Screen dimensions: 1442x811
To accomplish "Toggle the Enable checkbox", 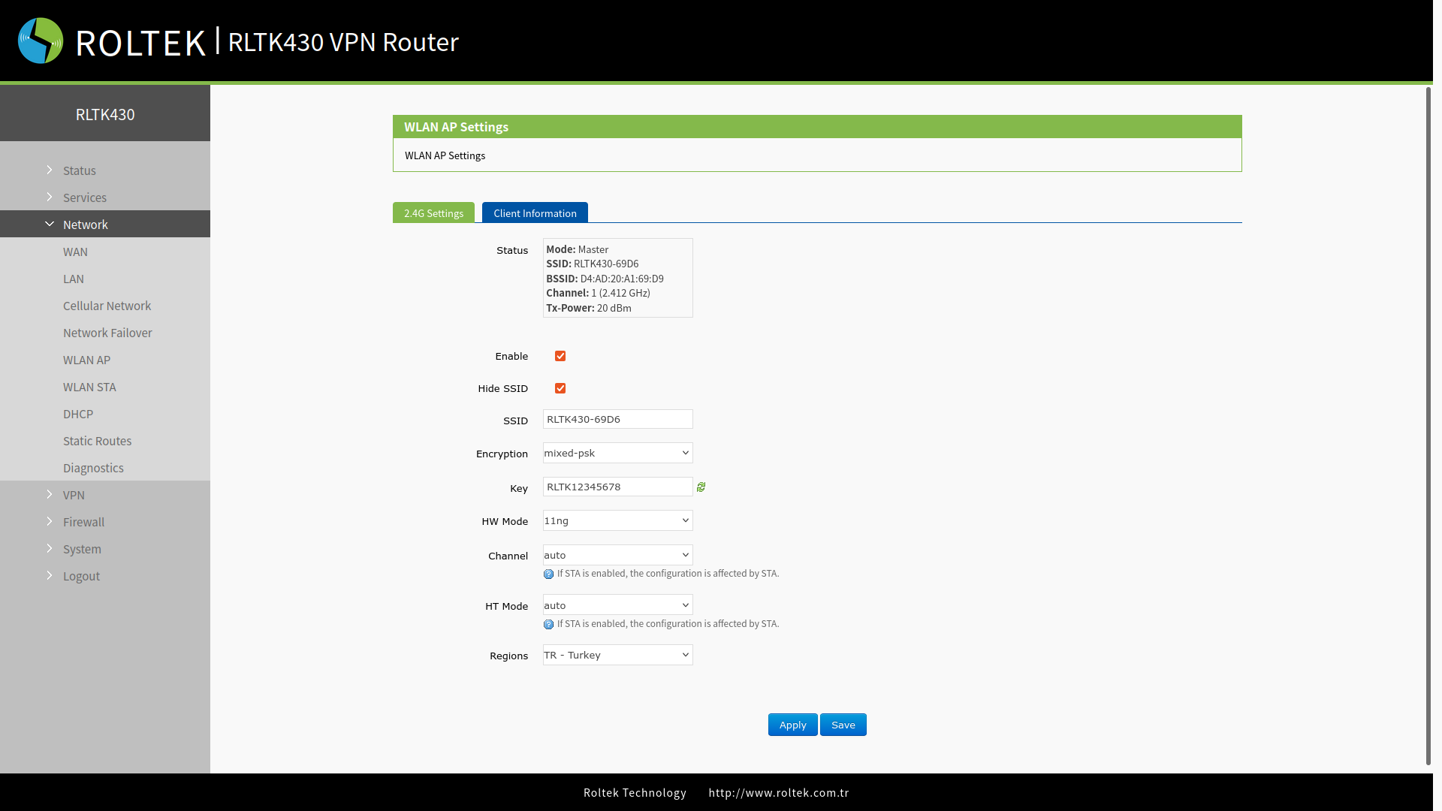I will pos(560,356).
